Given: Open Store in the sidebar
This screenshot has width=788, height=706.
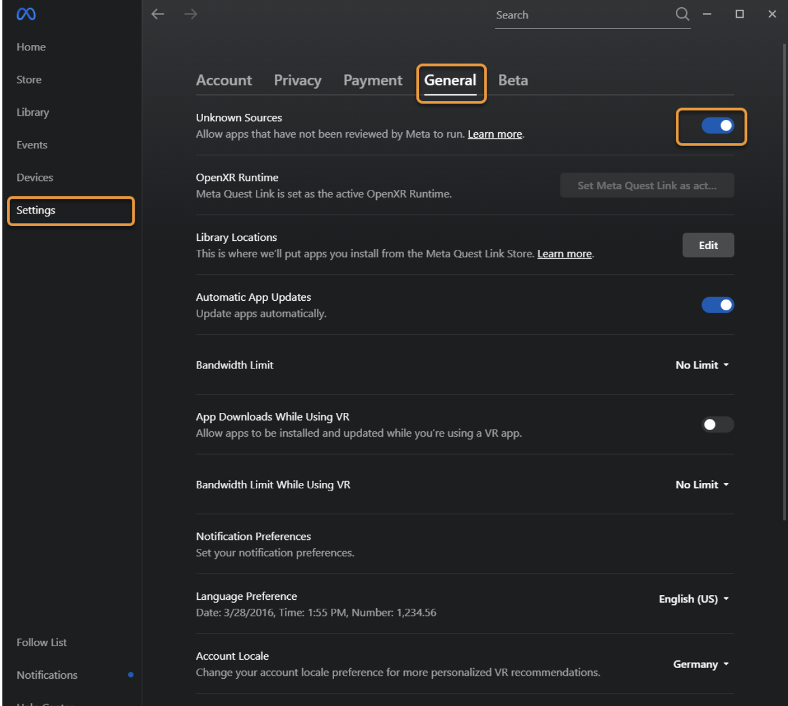Looking at the screenshot, I should click(x=29, y=79).
